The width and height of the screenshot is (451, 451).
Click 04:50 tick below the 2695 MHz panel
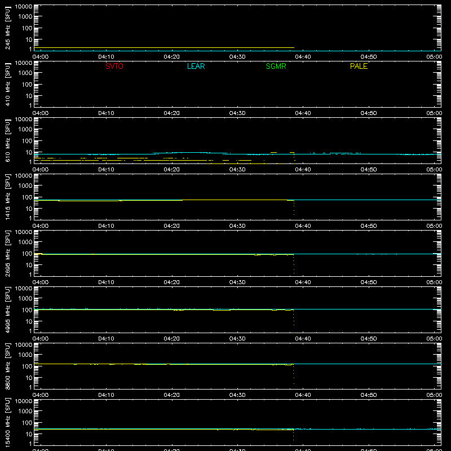click(369, 282)
